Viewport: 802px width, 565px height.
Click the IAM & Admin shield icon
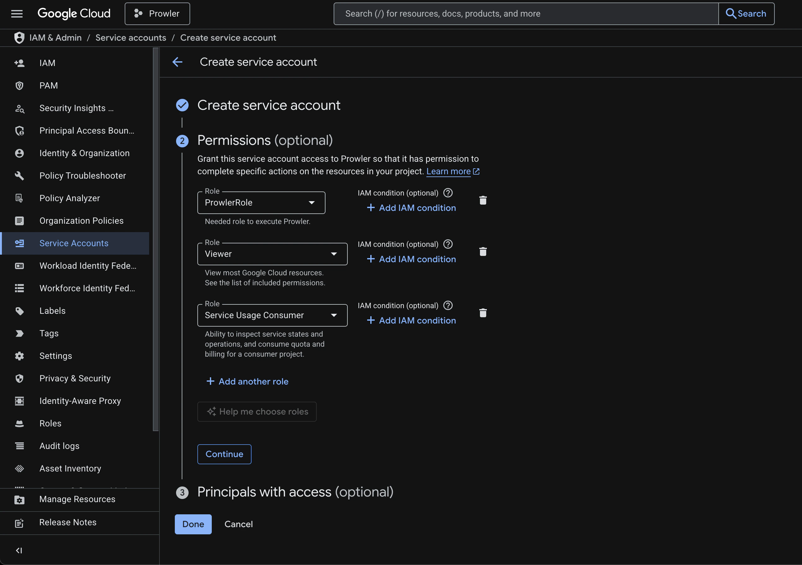click(19, 38)
